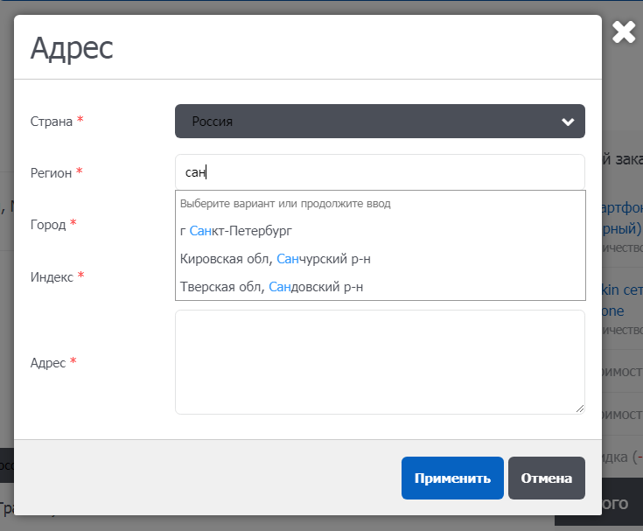Click the 'Индекс' field label
This screenshot has height=531, width=643.
click(52, 277)
